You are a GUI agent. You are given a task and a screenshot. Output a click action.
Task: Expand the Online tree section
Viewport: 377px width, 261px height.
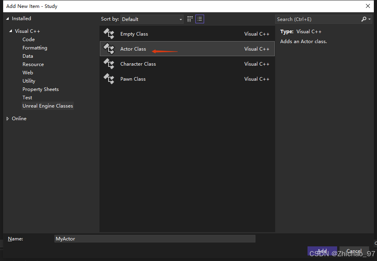[x=8, y=119]
